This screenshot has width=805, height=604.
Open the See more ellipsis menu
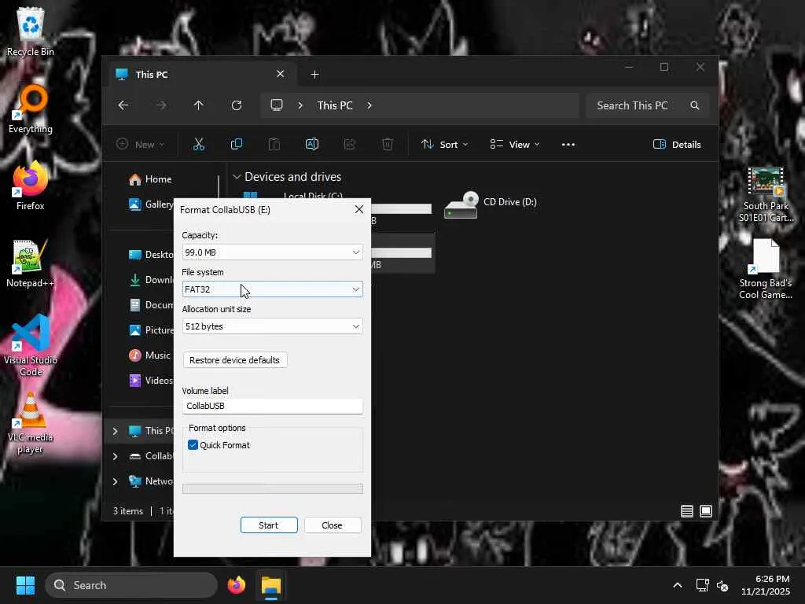pyautogui.click(x=568, y=144)
